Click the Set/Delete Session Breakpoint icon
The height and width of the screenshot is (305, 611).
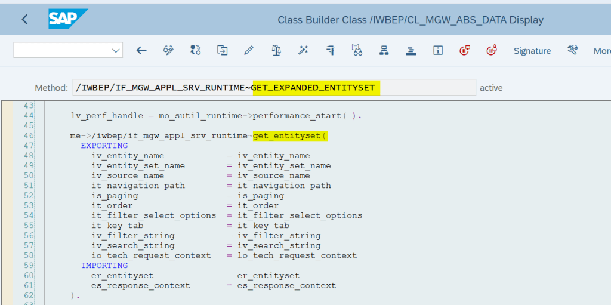[x=464, y=50]
